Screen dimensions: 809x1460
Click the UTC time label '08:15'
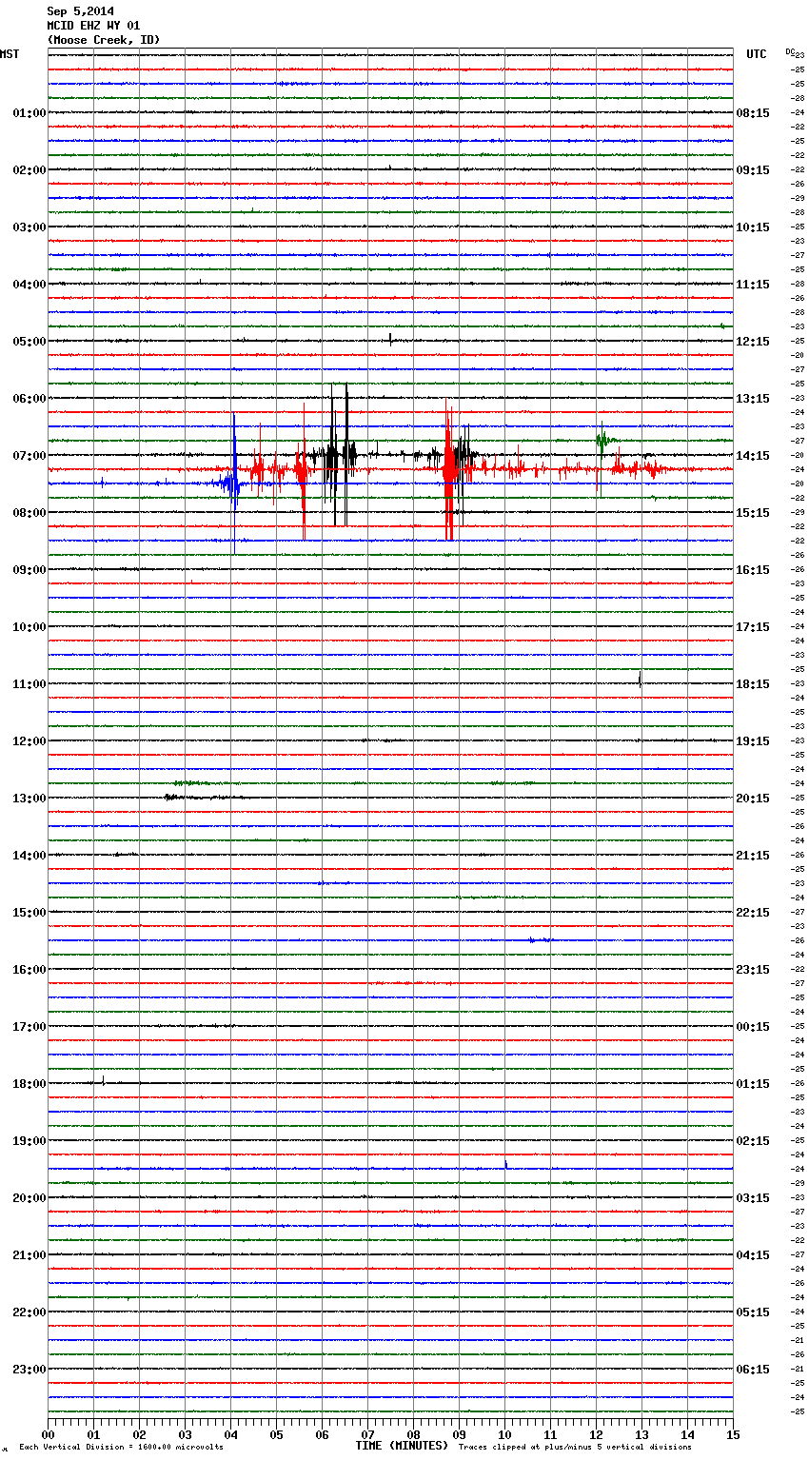point(753,113)
